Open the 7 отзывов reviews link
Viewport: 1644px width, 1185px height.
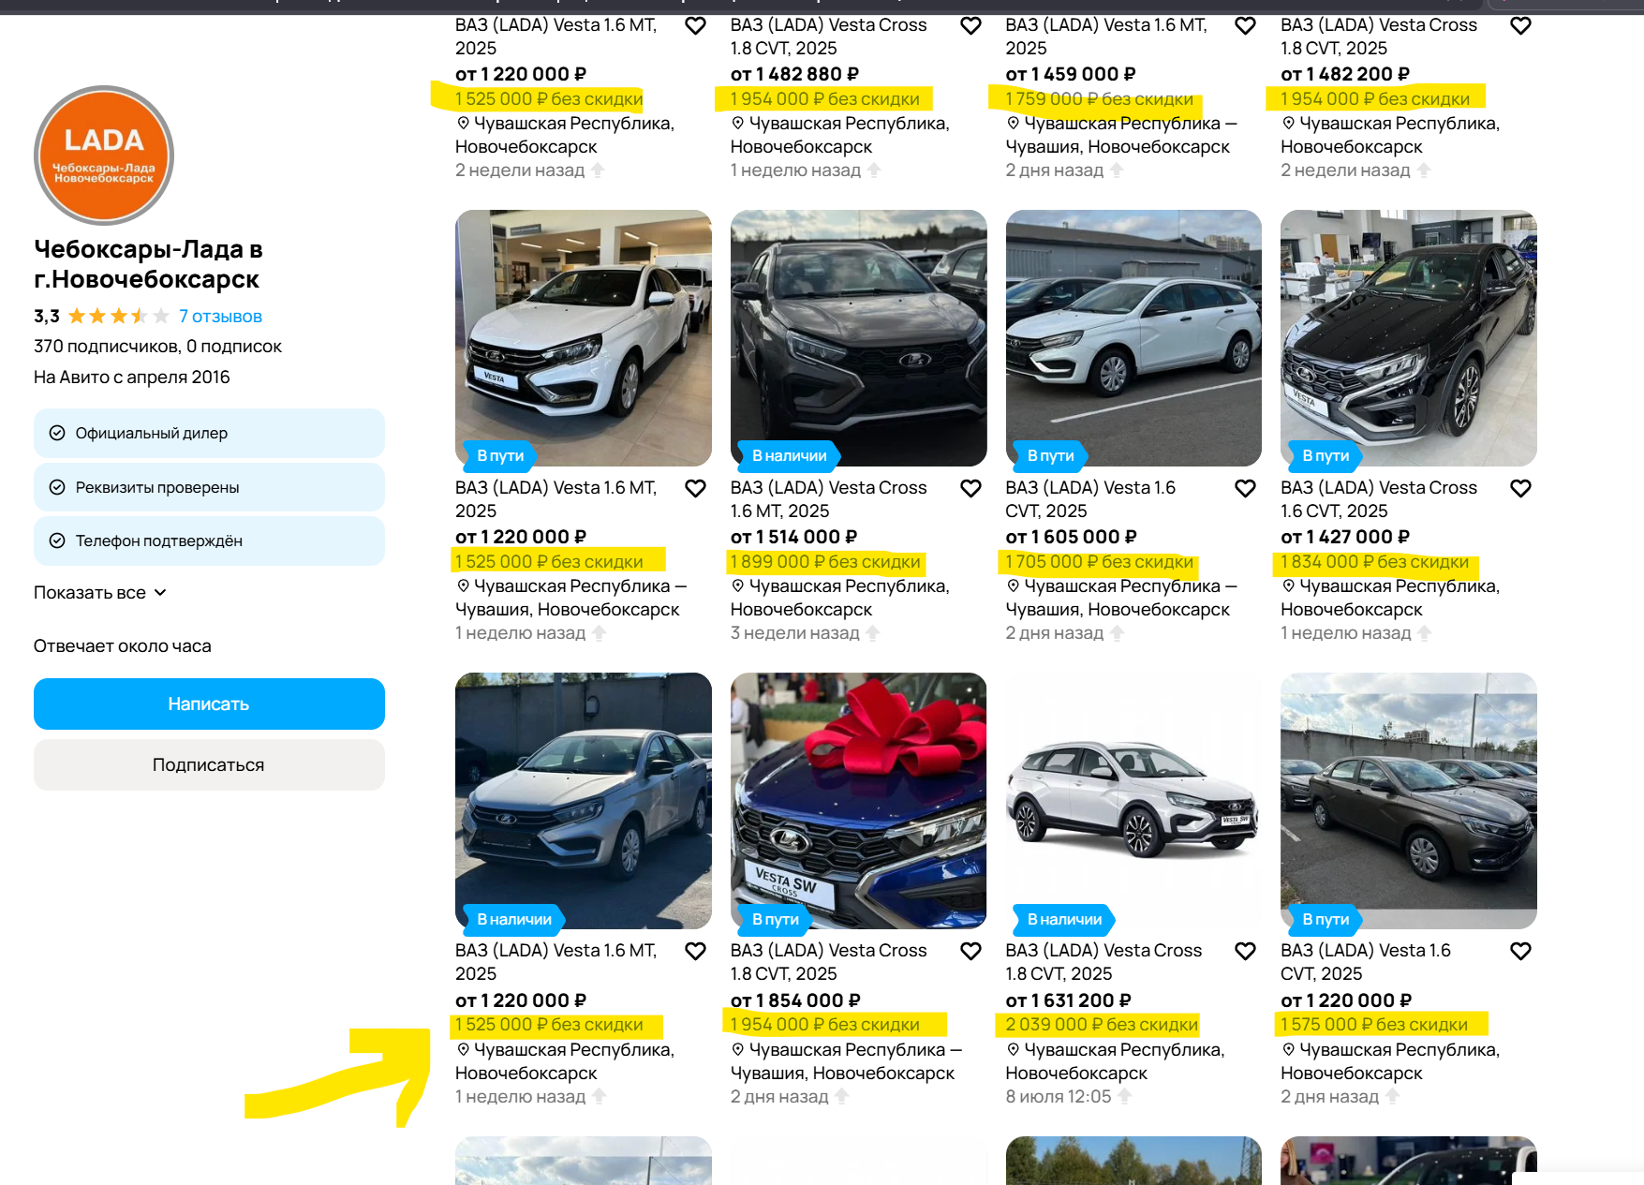(x=220, y=317)
